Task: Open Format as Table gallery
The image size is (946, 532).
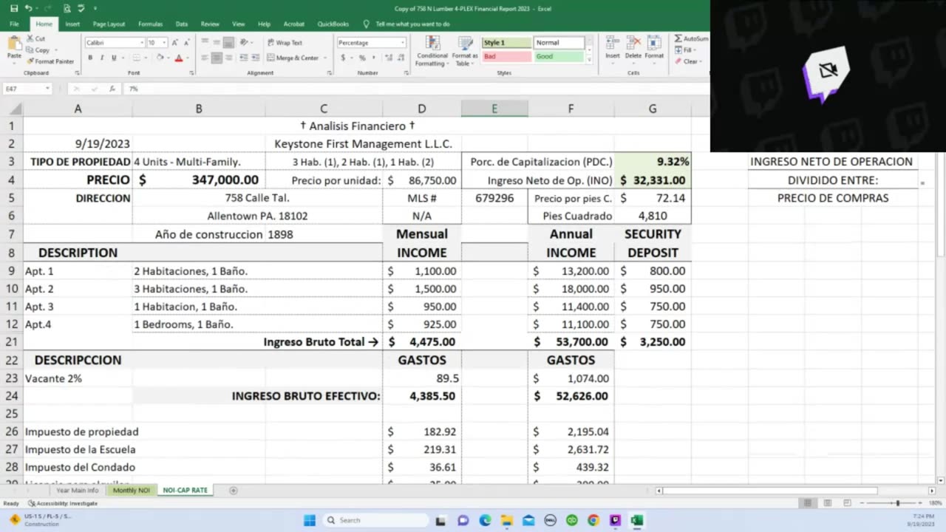Action: point(465,50)
